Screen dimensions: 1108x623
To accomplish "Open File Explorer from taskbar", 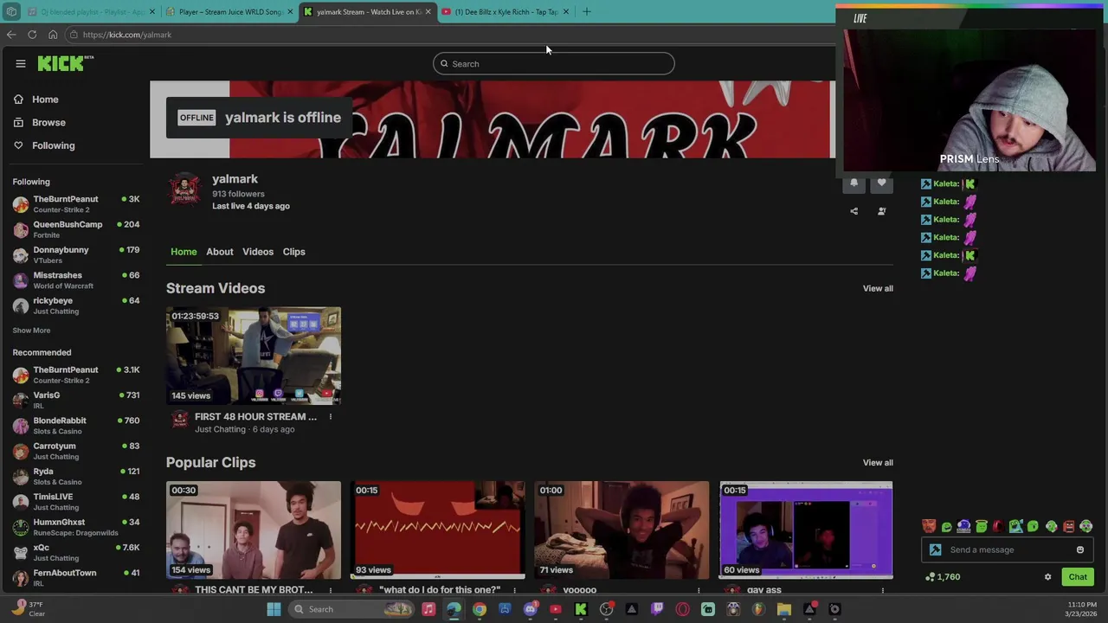I will [x=784, y=609].
